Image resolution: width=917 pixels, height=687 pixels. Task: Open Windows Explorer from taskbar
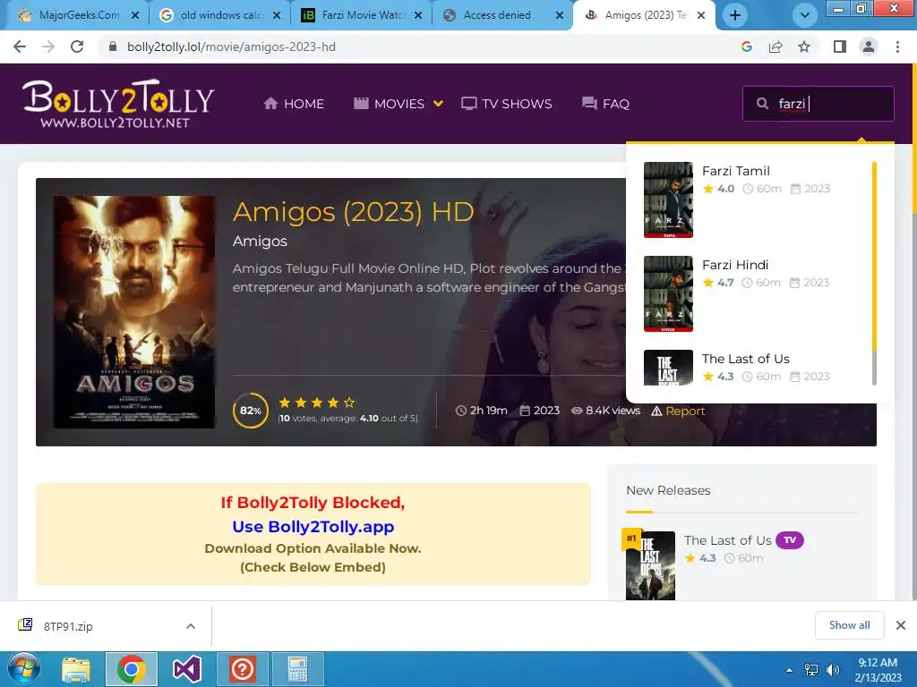click(x=76, y=669)
